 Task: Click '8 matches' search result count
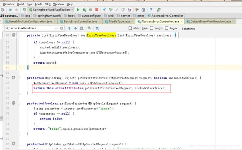[188, 29]
